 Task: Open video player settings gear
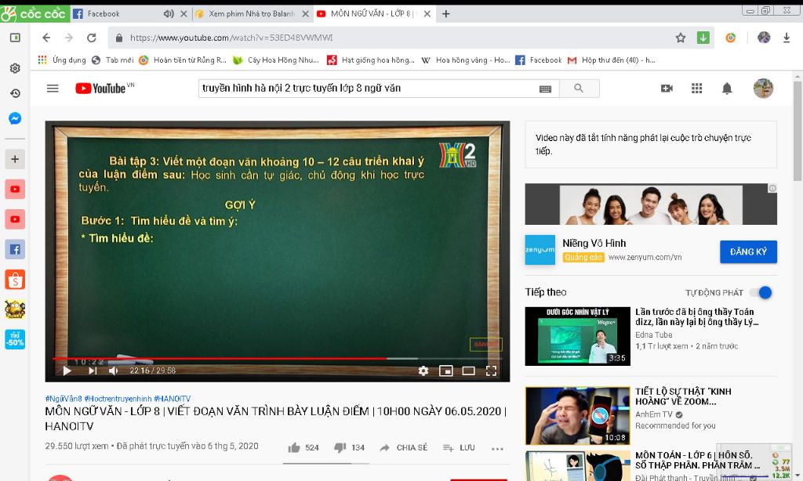(x=423, y=371)
